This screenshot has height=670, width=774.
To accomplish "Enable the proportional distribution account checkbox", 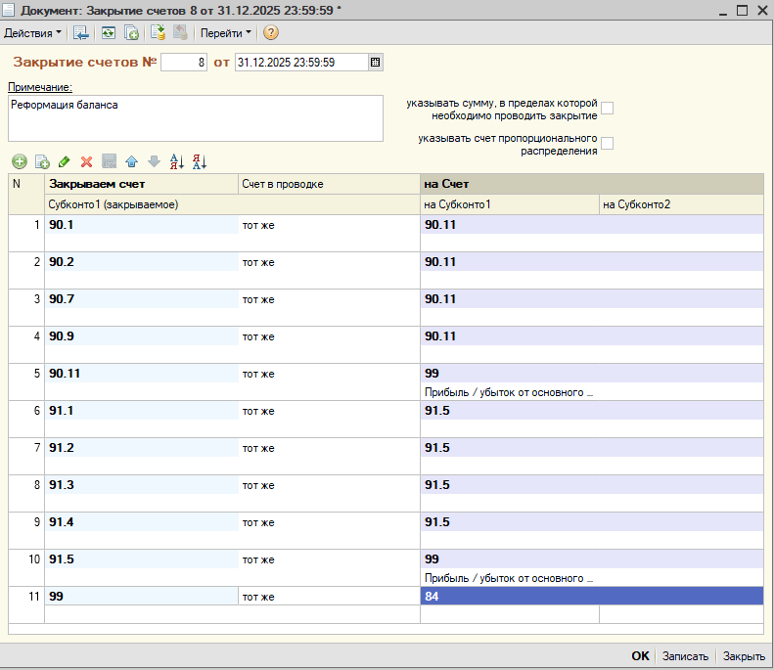I will click(607, 144).
